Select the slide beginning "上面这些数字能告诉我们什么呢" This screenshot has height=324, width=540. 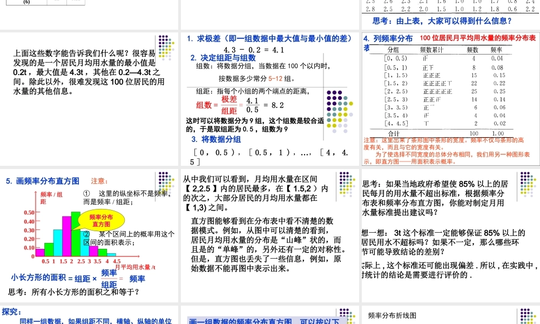click(x=89, y=99)
